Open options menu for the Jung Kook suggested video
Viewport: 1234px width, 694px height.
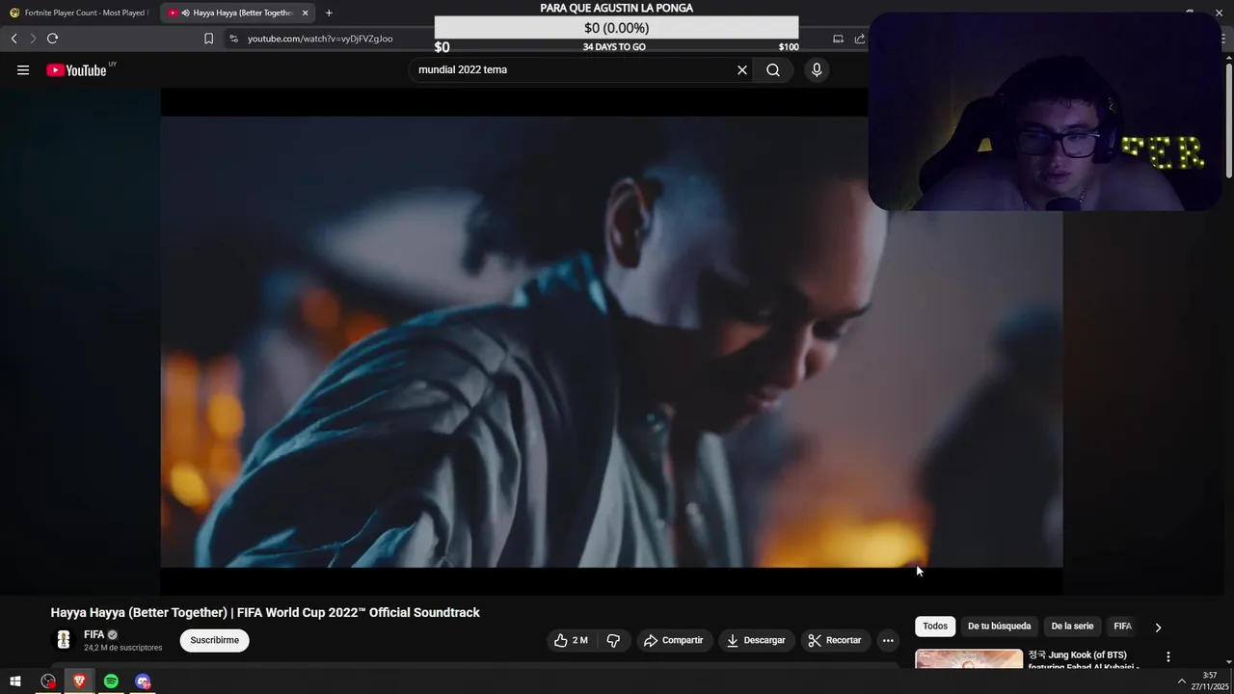coord(1168,657)
